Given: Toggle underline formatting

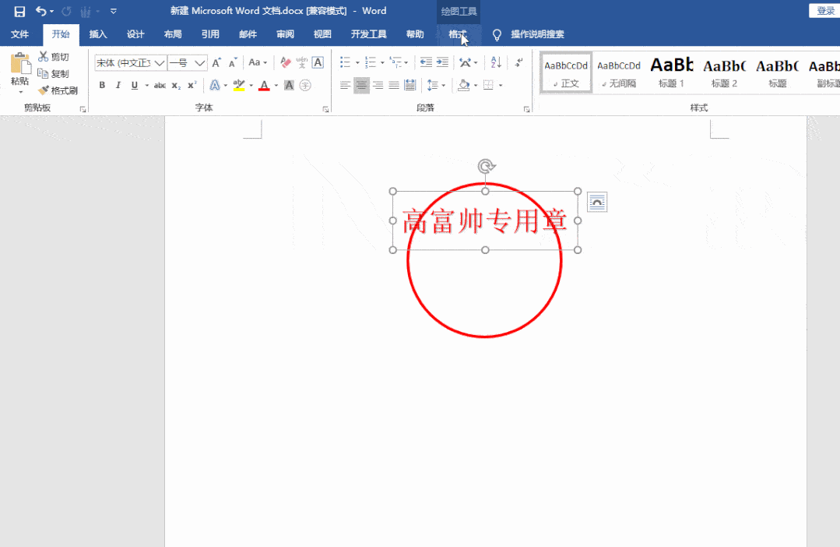Looking at the screenshot, I should (x=135, y=85).
